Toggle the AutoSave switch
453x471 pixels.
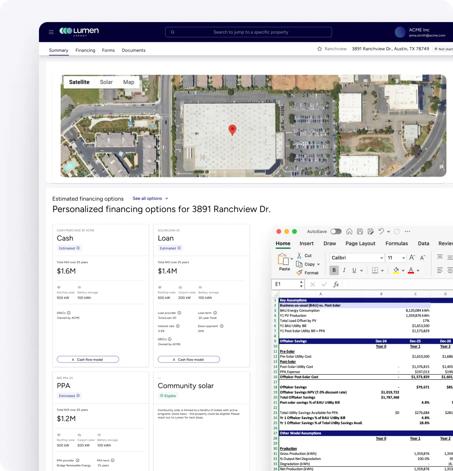(336, 231)
